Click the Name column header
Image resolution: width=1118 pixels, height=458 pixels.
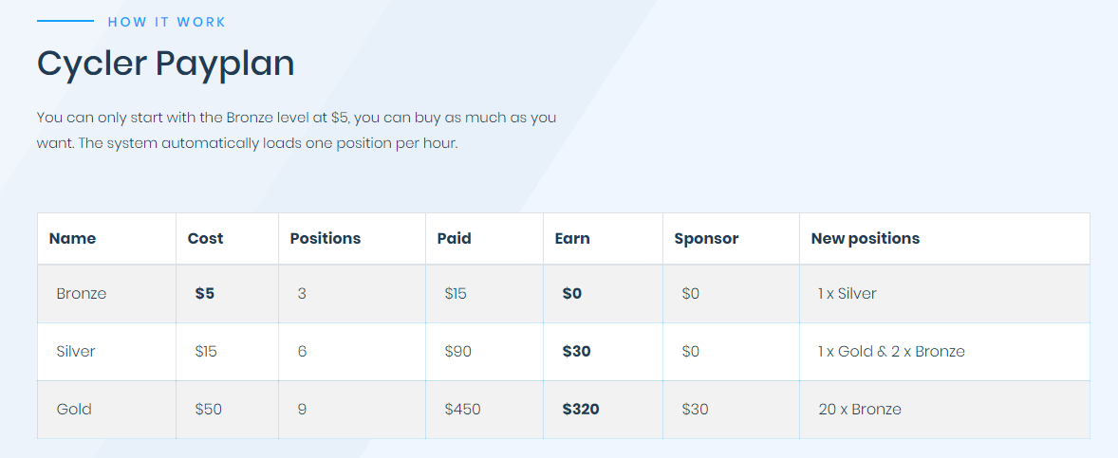click(72, 239)
